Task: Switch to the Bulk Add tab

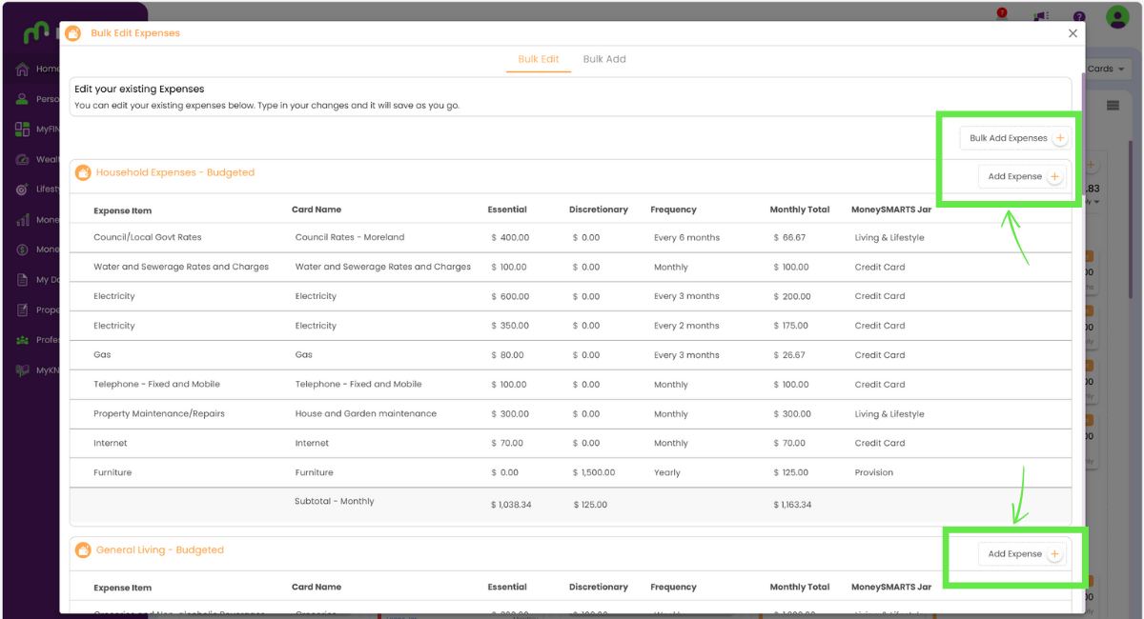Action: (x=604, y=59)
